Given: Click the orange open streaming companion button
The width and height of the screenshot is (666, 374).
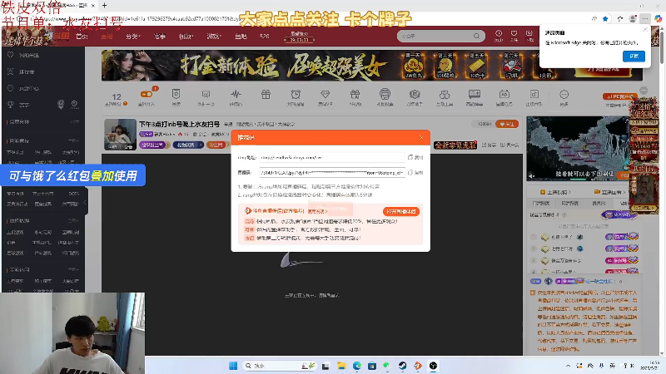Looking at the screenshot, I should 401,211.
